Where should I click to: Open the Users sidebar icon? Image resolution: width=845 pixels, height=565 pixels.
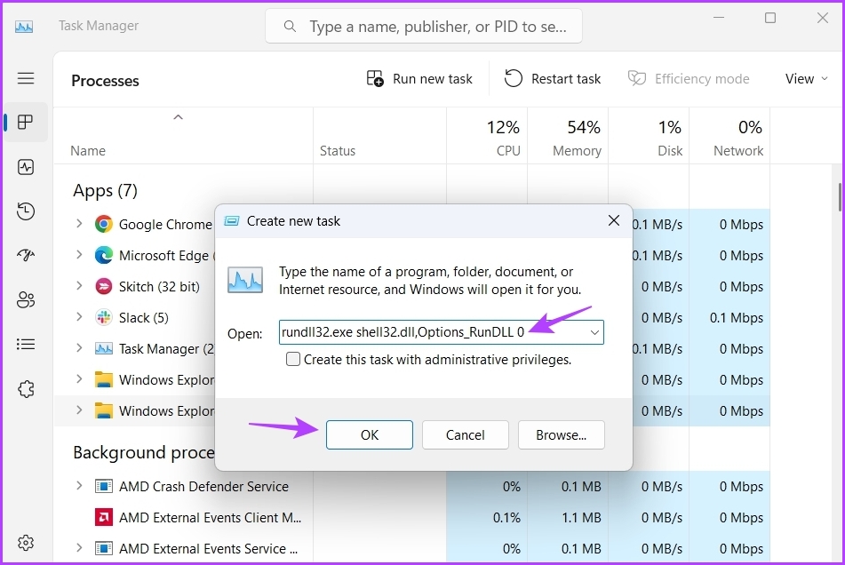coord(26,299)
